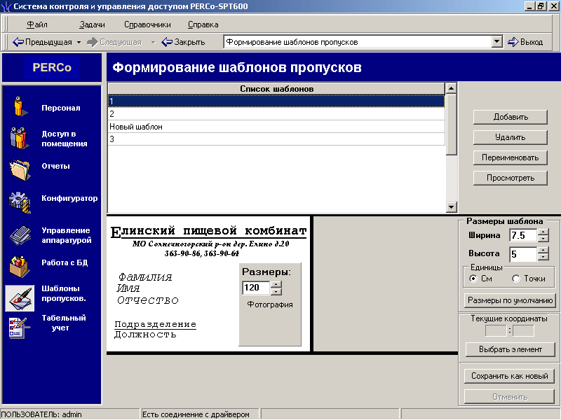The height and width of the screenshot is (420, 561).
Task: Decrease the Ширина value with down arrow
Action: click(543, 238)
